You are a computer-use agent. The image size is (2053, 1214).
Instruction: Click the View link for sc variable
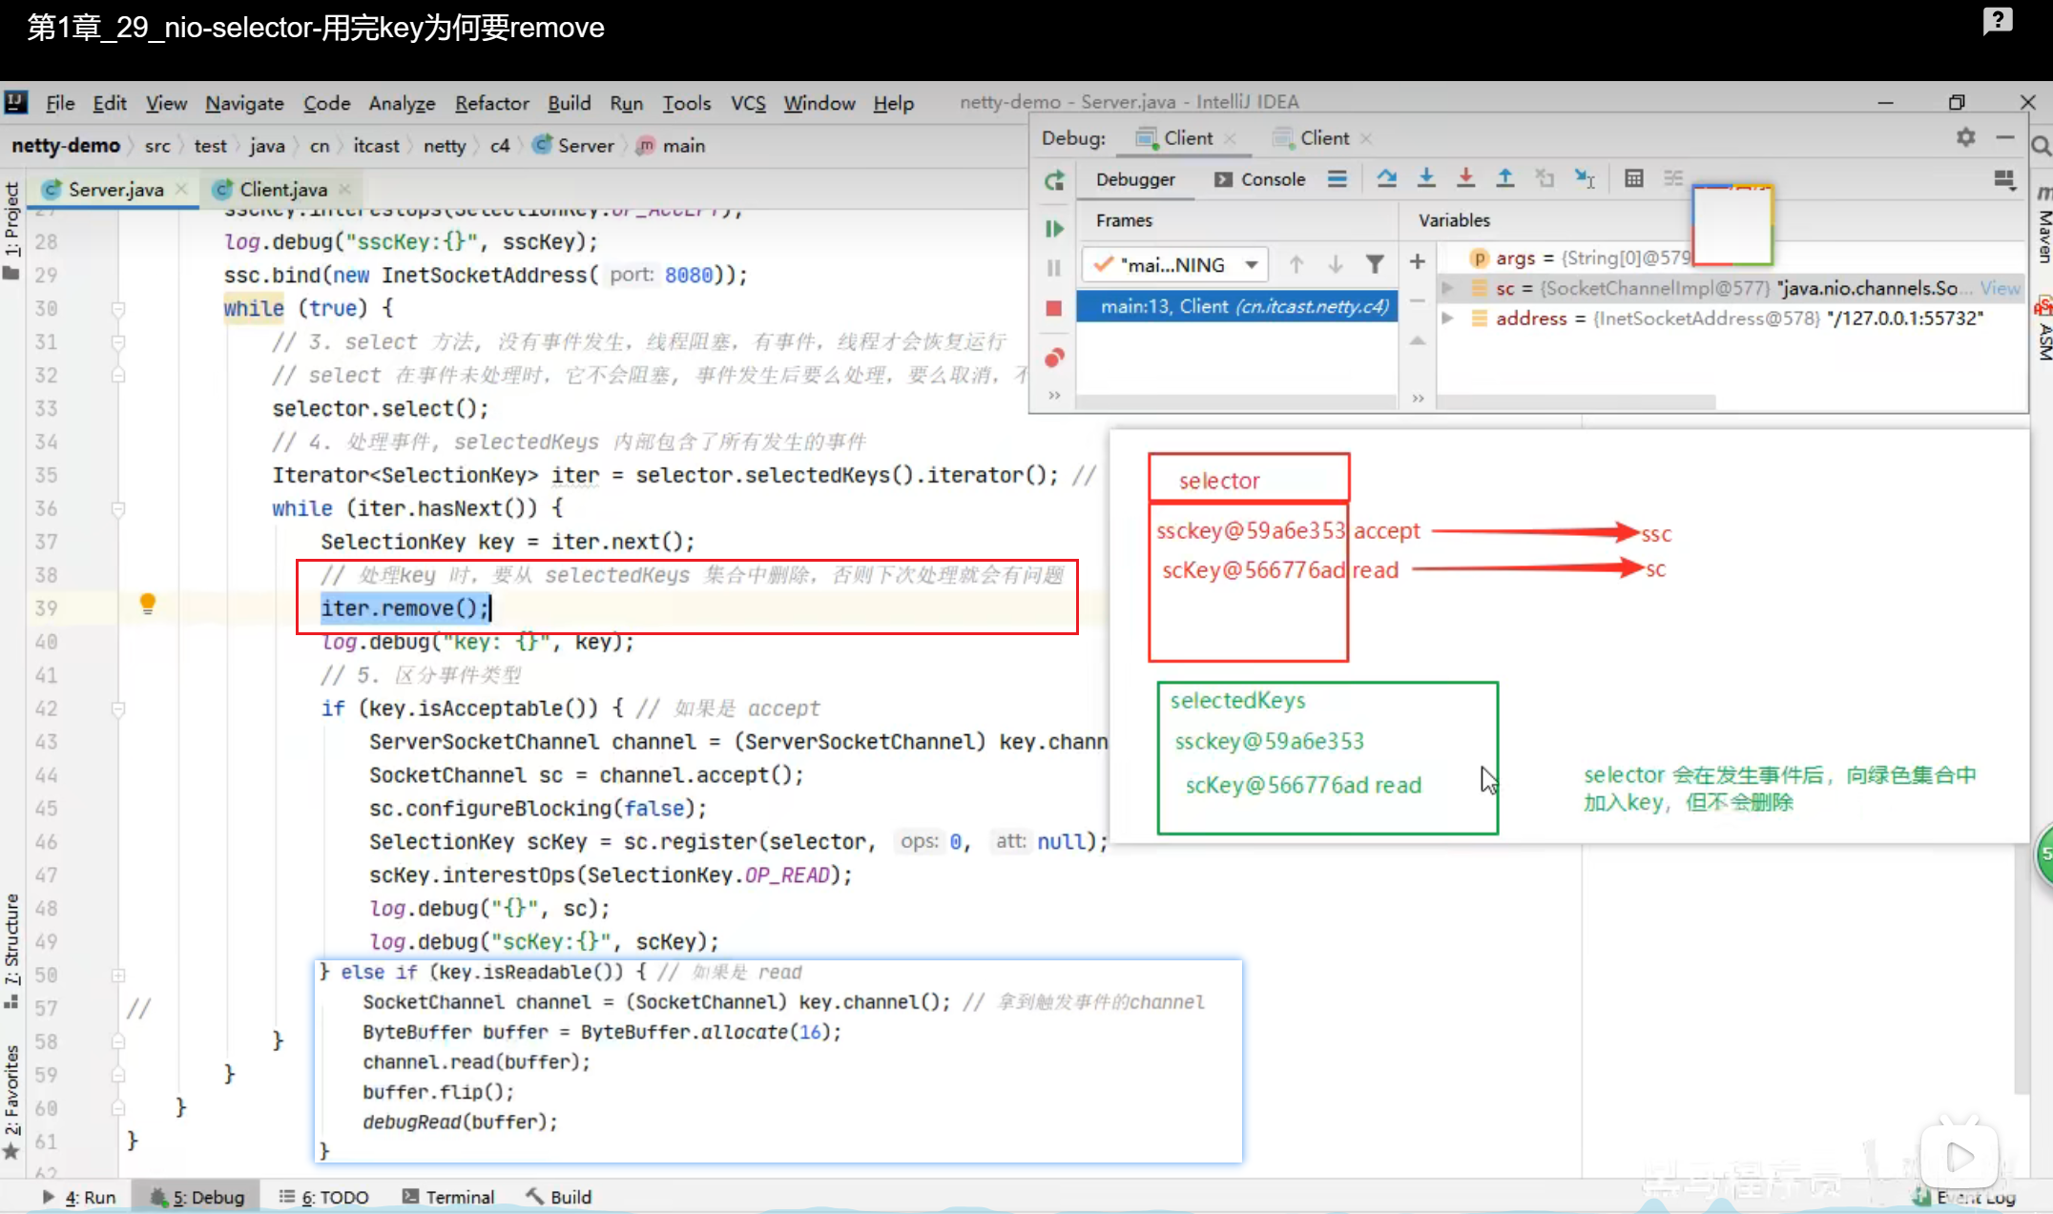click(2000, 288)
